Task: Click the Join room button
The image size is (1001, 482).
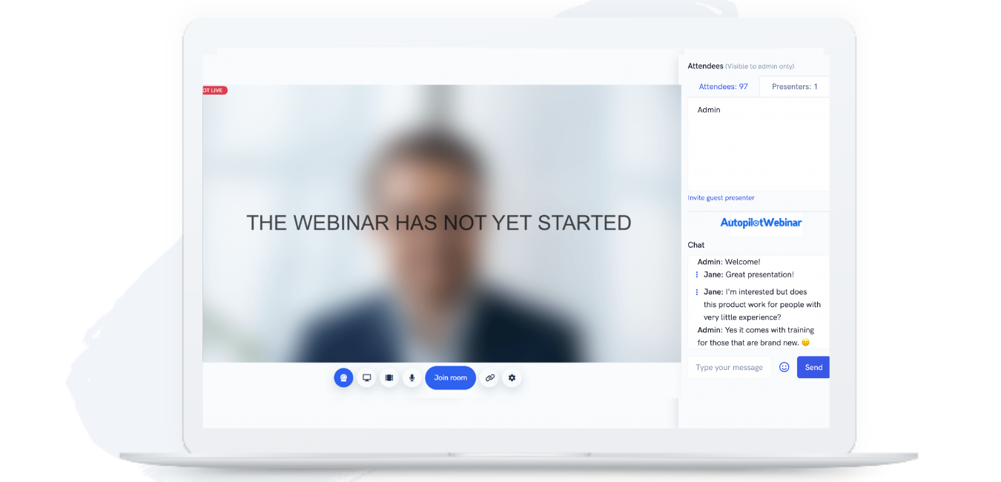Action: tap(450, 377)
